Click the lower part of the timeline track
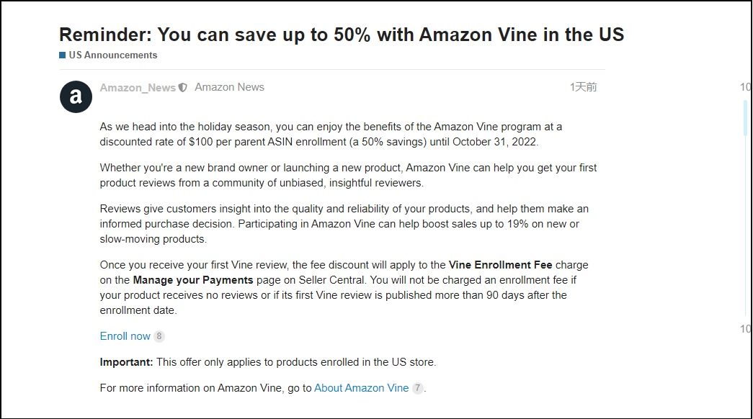This screenshot has width=753, height=419. [746, 274]
